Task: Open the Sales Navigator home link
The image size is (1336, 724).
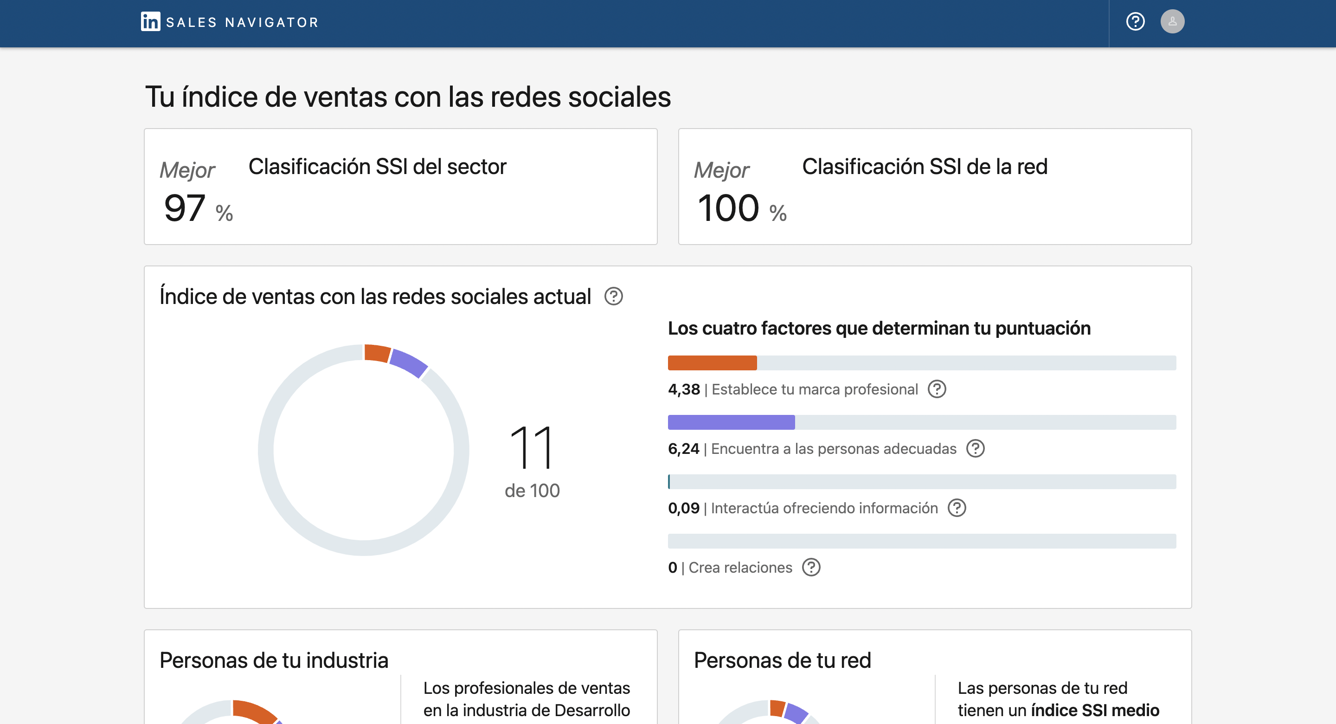Action: pyautogui.click(x=230, y=22)
